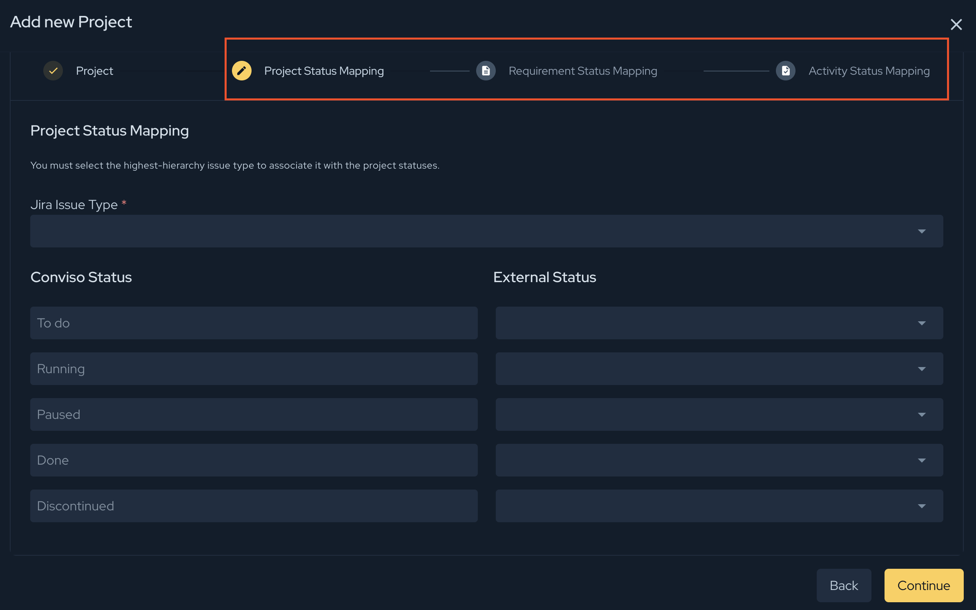Go to the Project step label

tap(94, 71)
